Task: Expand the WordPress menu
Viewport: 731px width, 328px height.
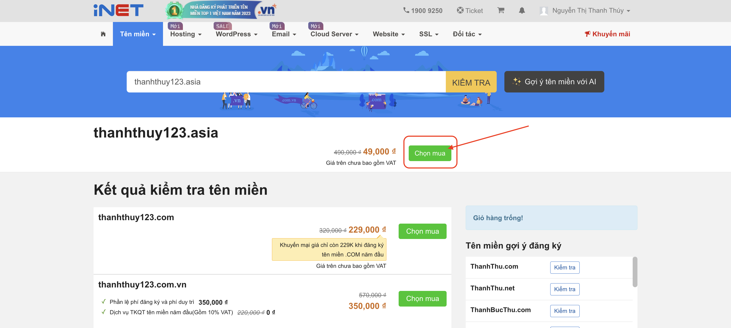Action: 236,34
